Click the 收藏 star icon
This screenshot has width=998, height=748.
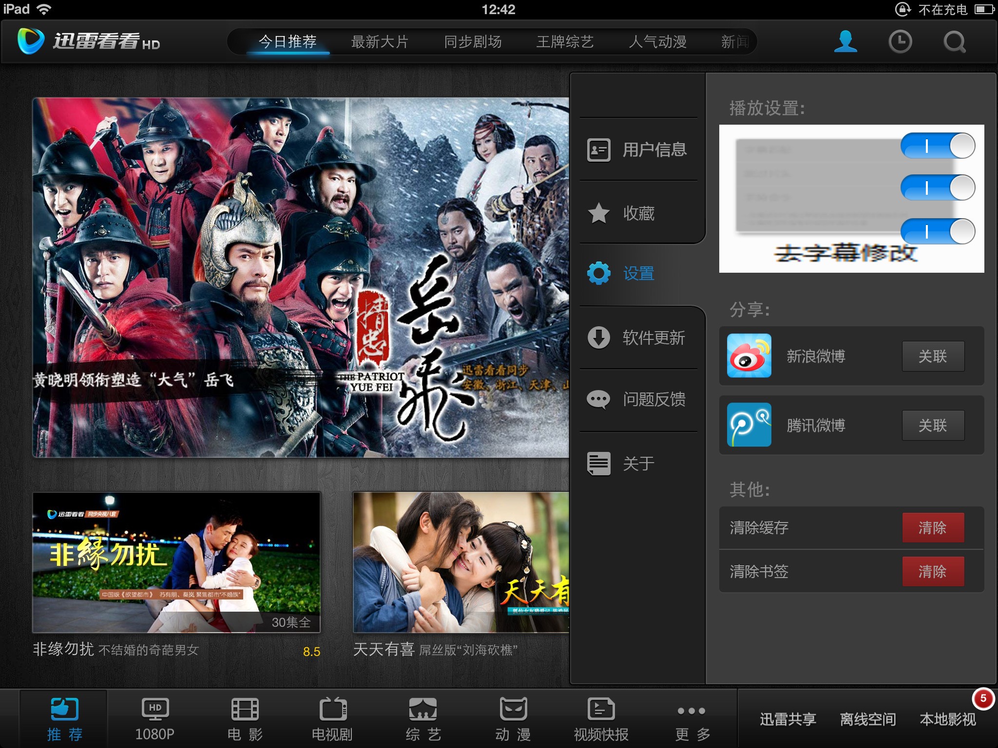click(x=598, y=213)
